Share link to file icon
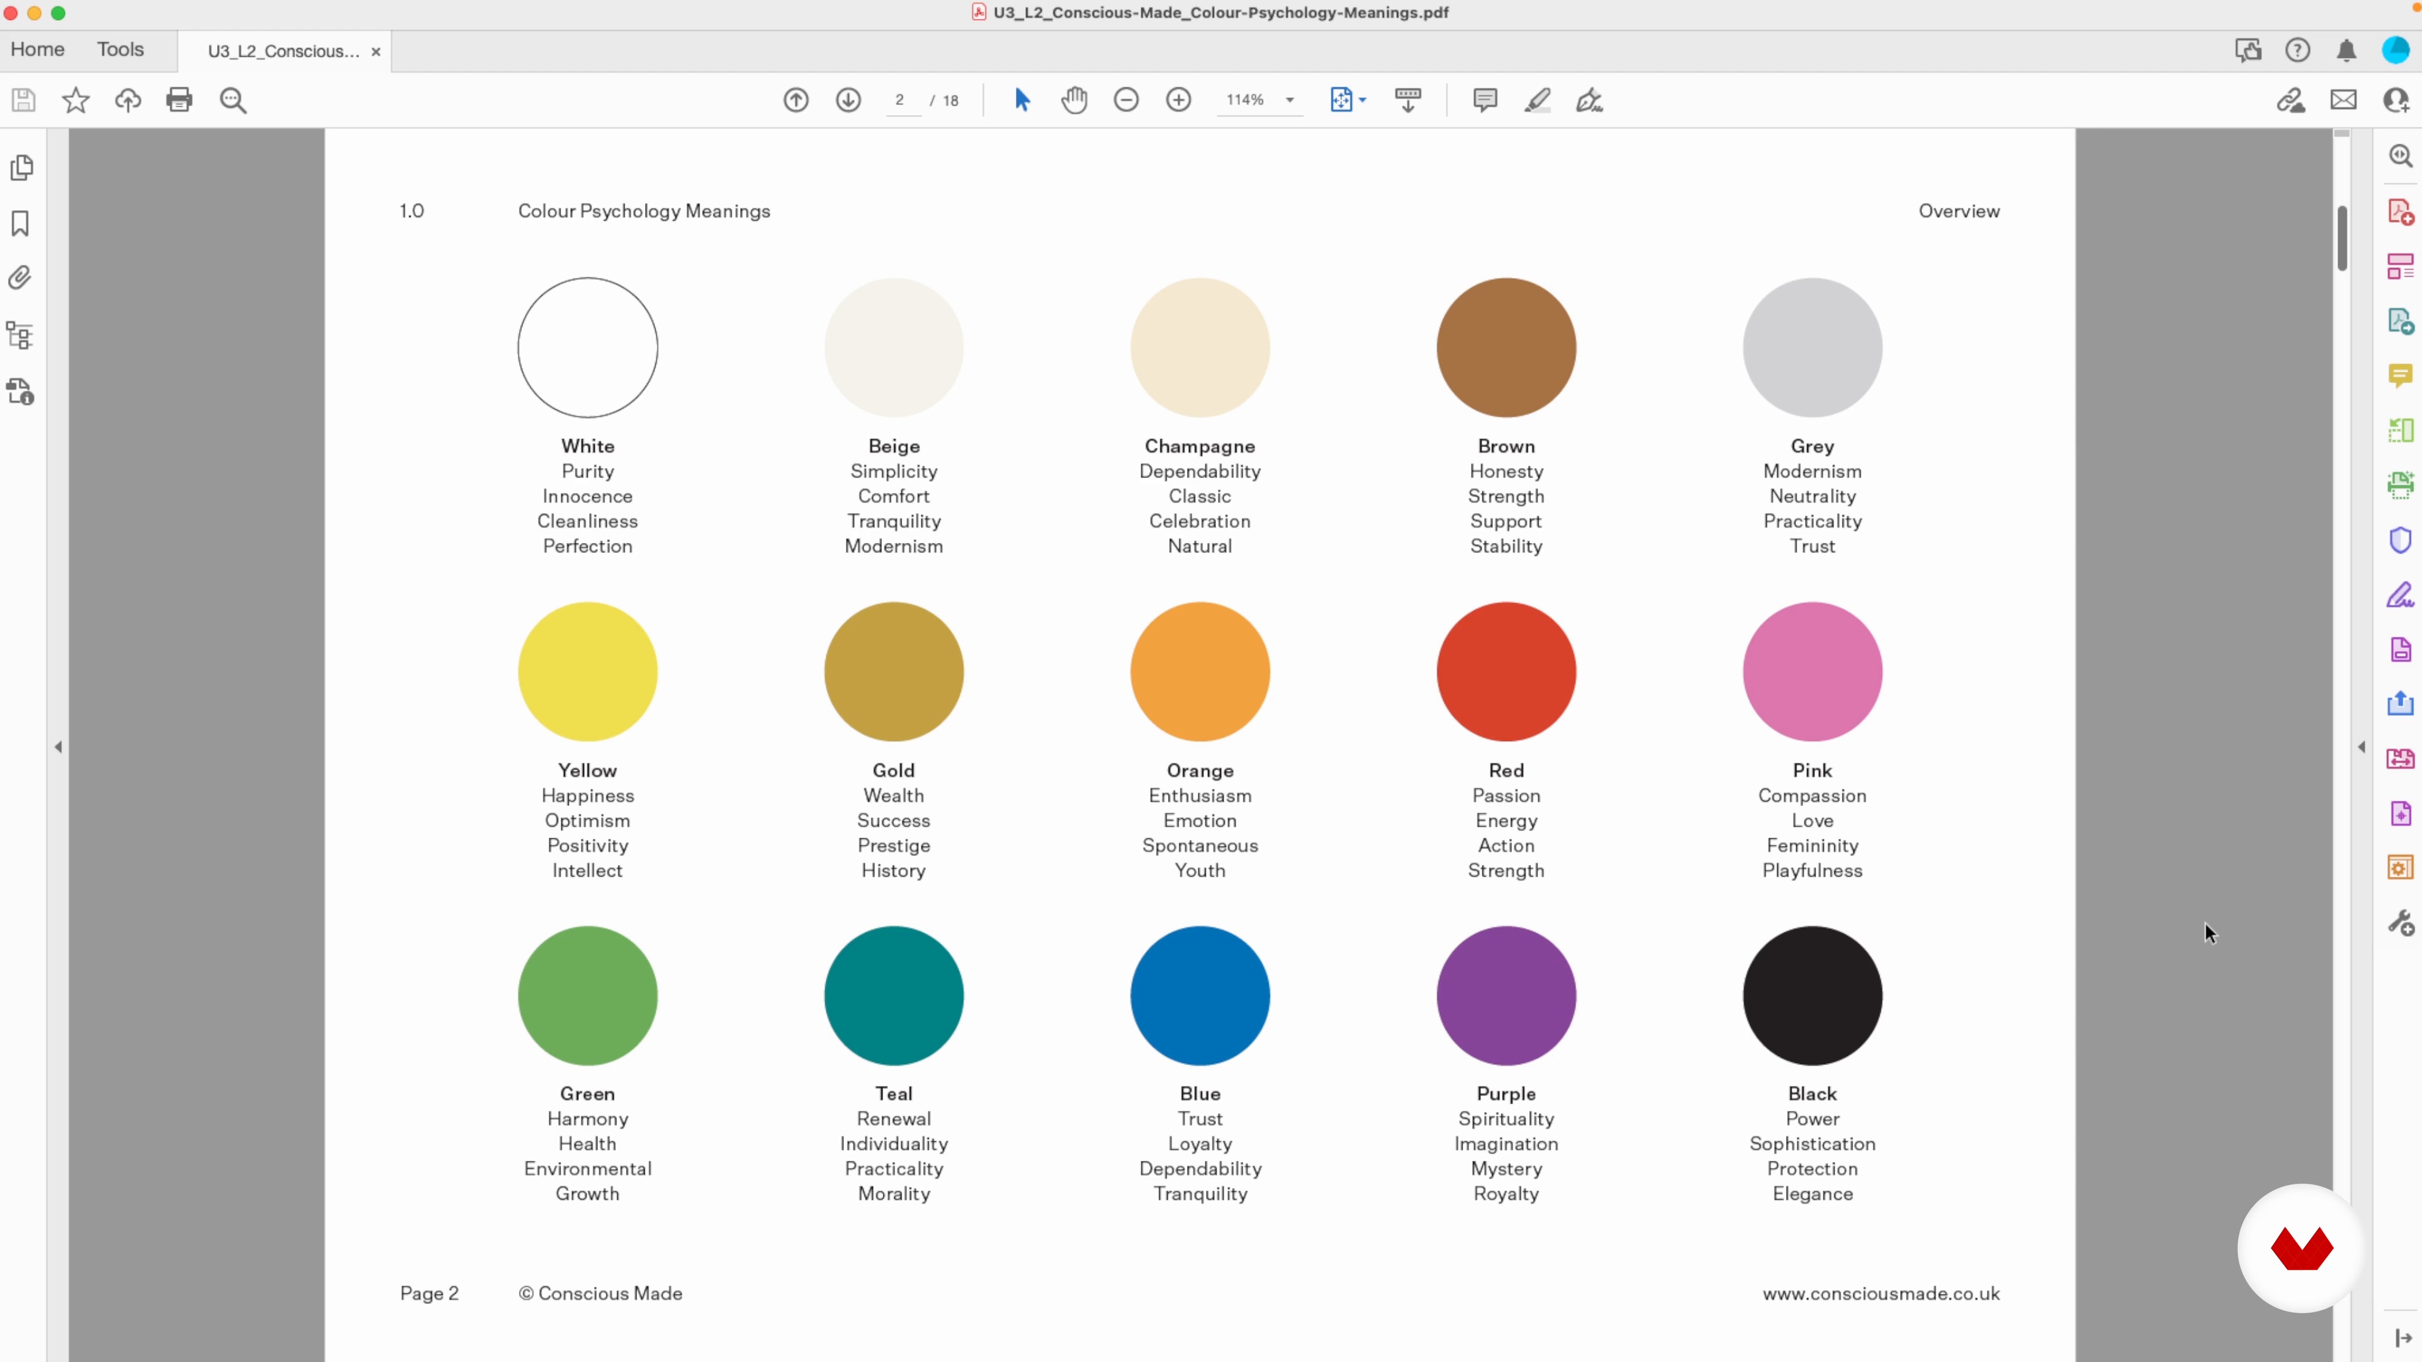Image resolution: width=2422 pixels, height=1362 pixels. pos(2290,100)
